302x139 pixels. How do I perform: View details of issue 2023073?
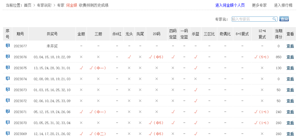(290, 90)
